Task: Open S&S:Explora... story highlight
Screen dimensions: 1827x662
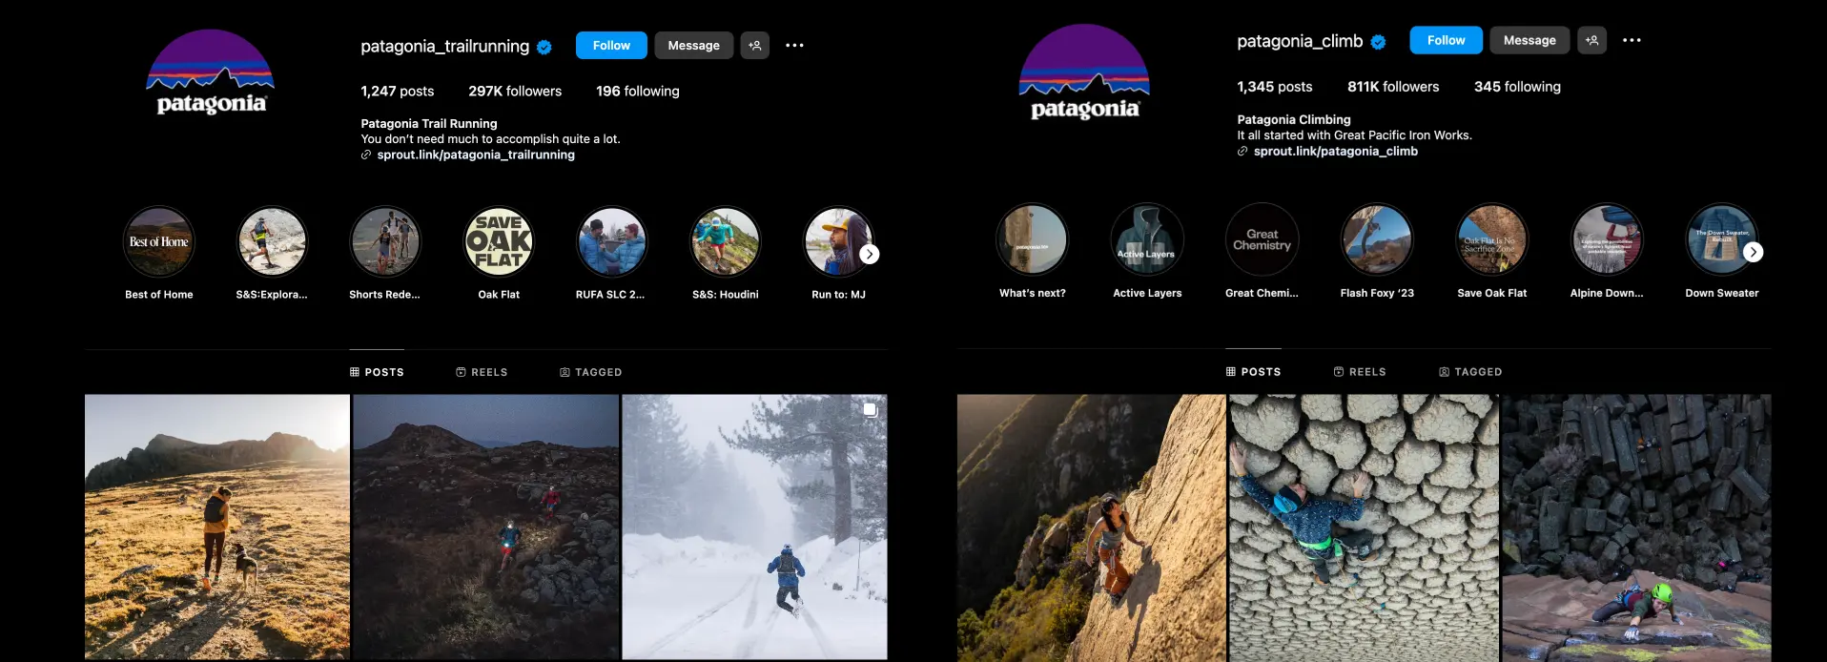Action: (272, 241)
